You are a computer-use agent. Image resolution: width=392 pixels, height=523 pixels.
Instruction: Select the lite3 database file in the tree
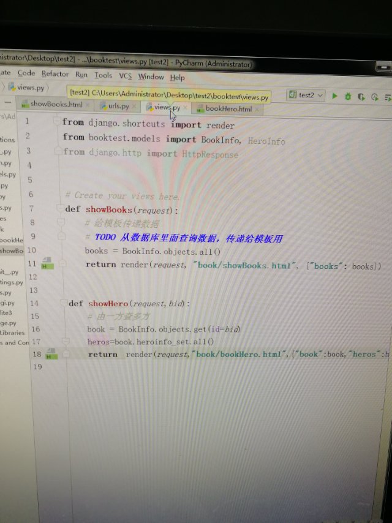click(x=6, y=312)
